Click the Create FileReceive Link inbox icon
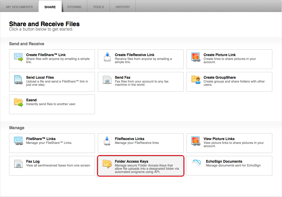Image resolution: width=282 pixels, height=197 pixels. [x=108, y=57]
